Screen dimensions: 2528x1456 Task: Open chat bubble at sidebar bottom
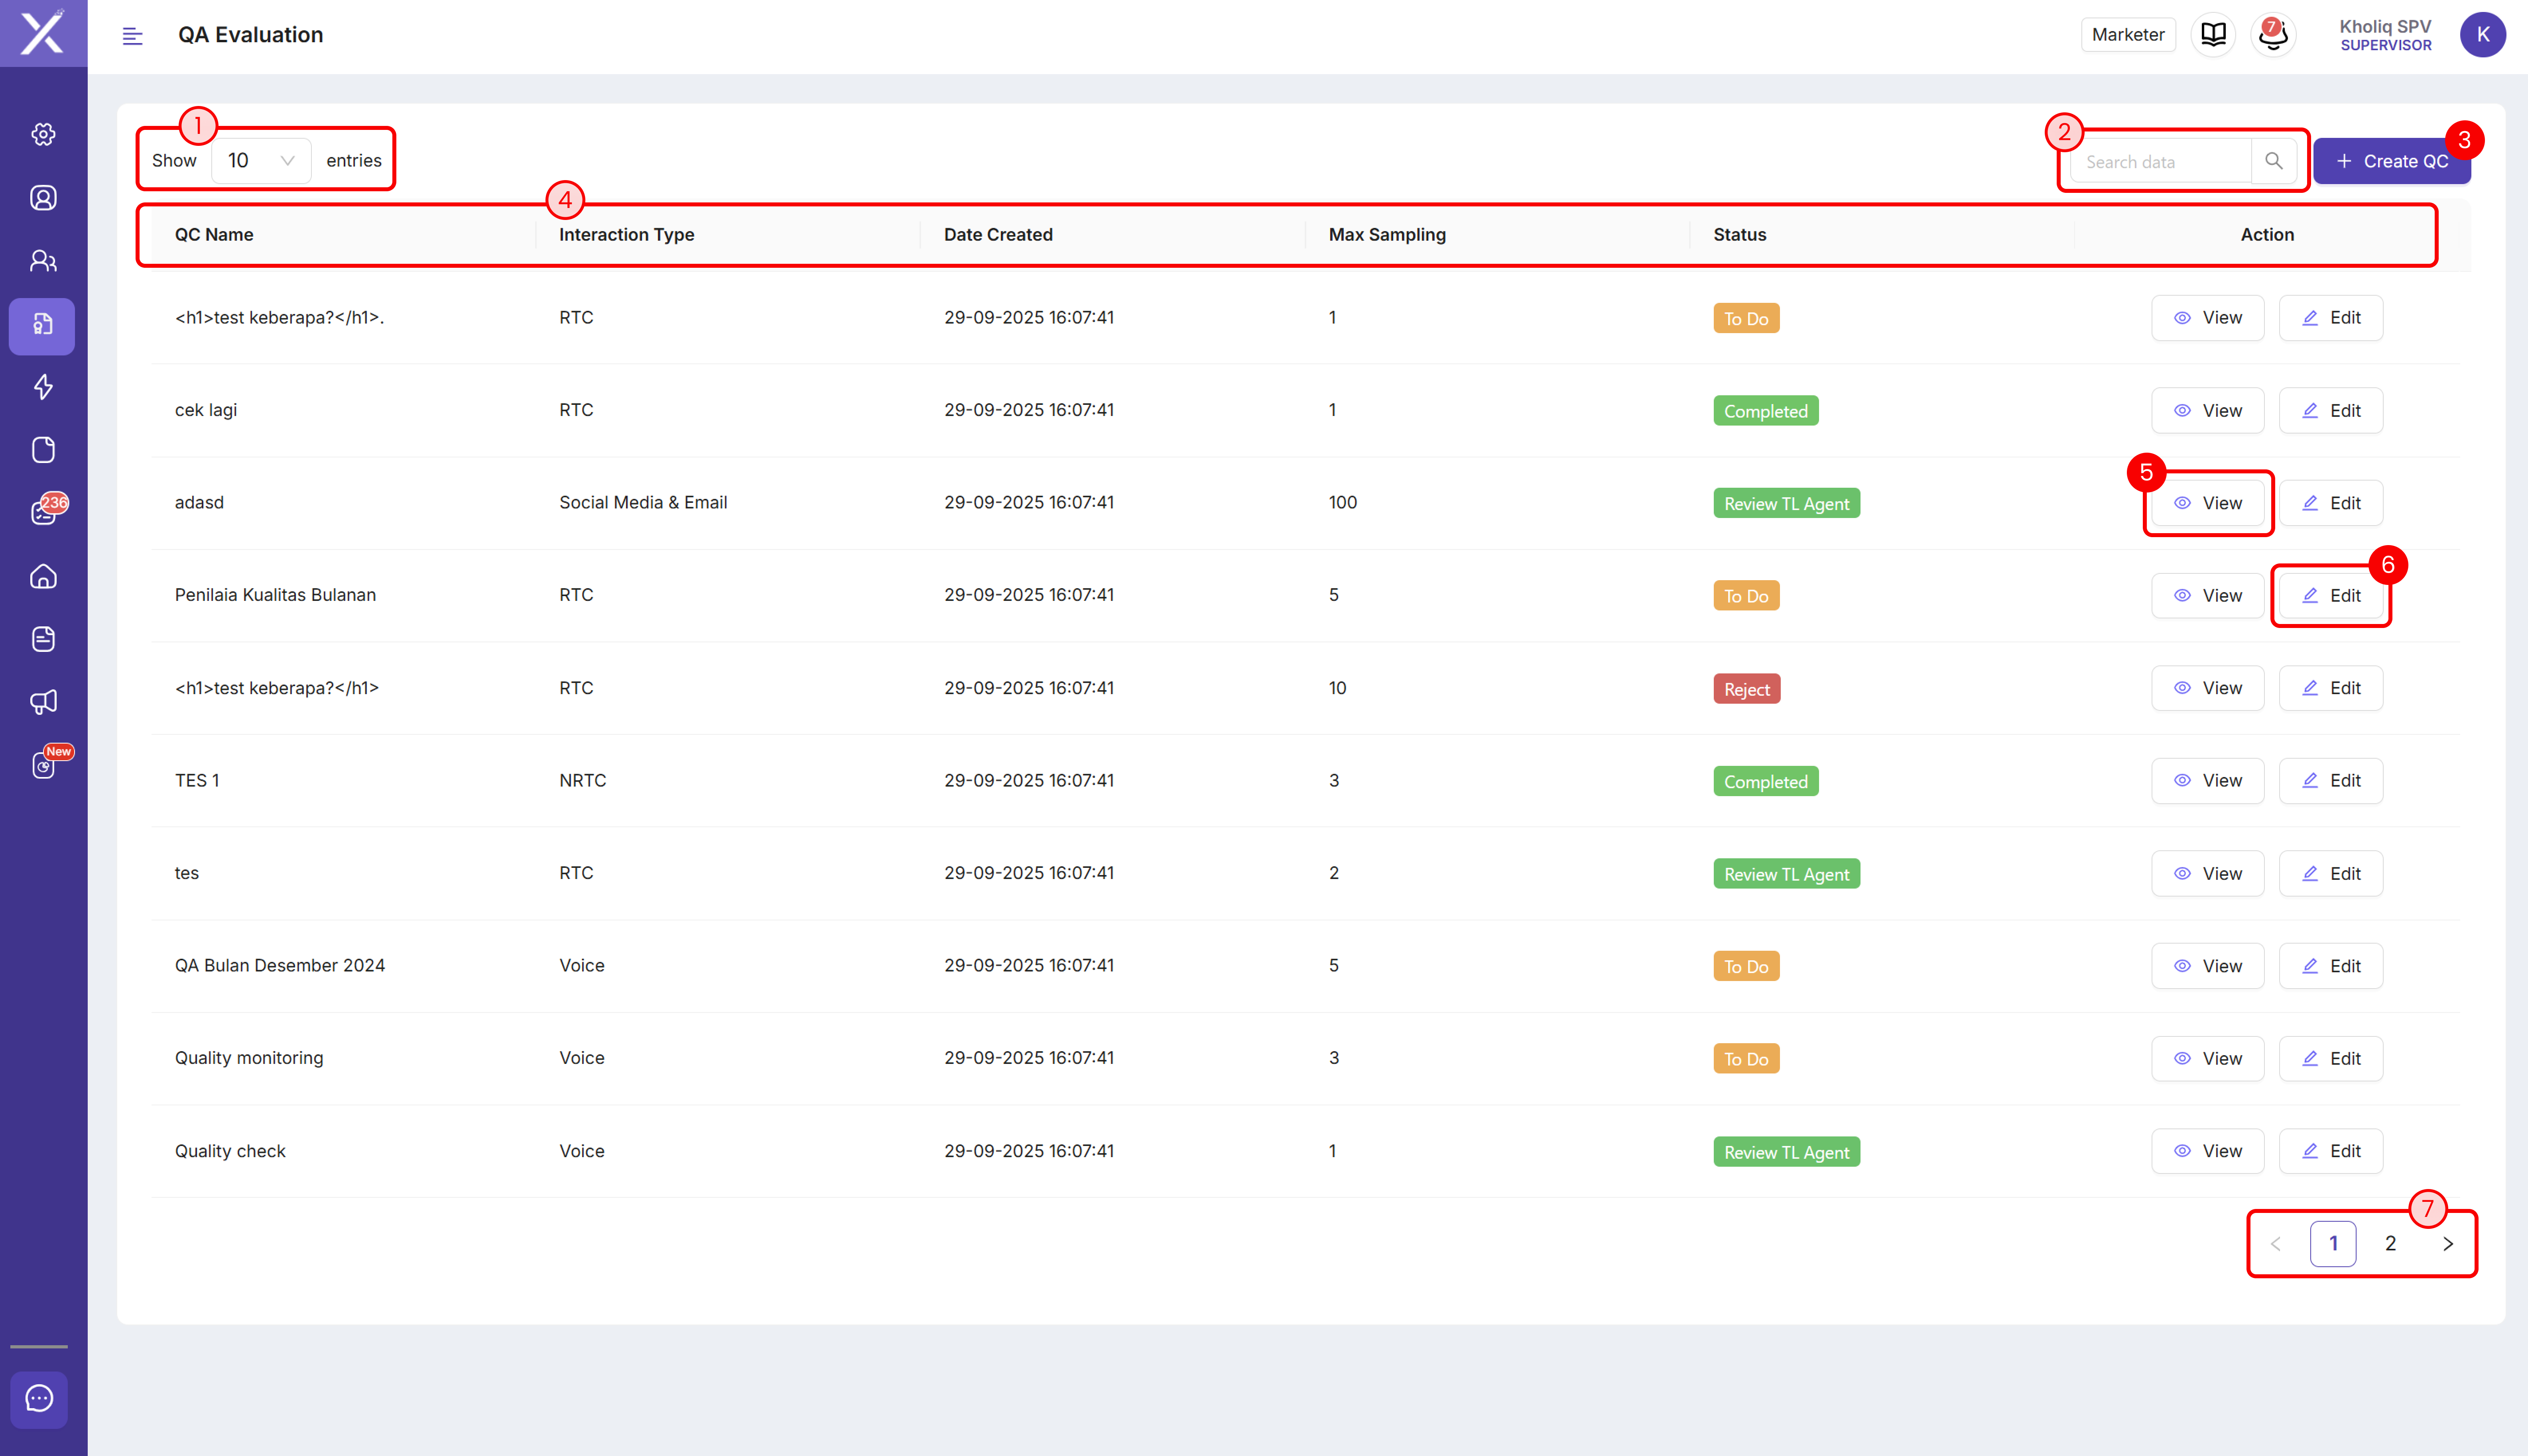pyautogui.click(x=40, y=1398)
